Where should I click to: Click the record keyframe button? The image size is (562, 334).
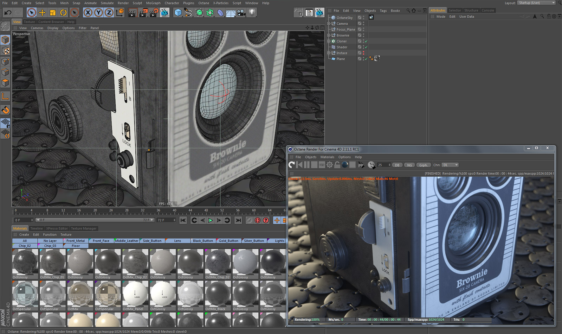249,220
